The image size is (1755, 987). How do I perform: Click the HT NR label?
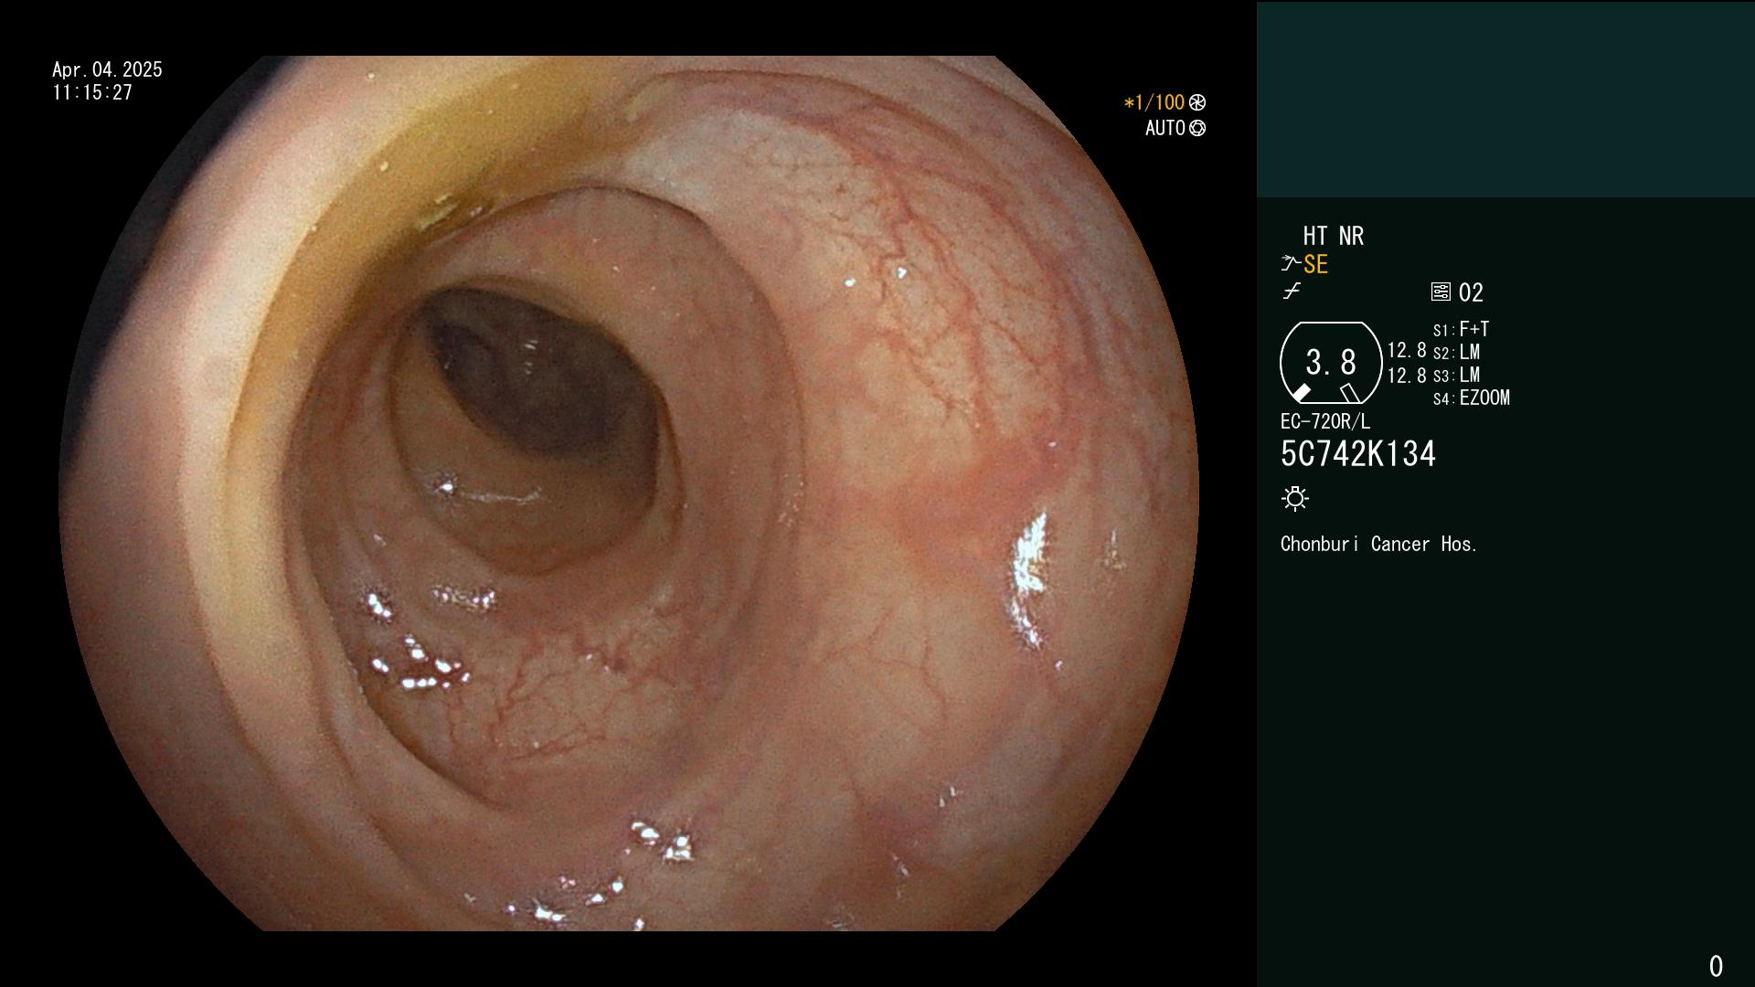(1334, 236)
